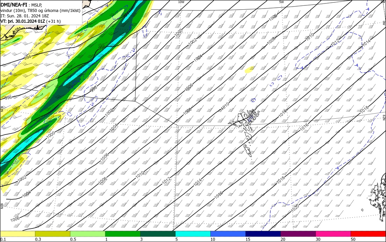
Task: Select the purple 20–30 legend swatch
Action: click(x=298, y=234)
